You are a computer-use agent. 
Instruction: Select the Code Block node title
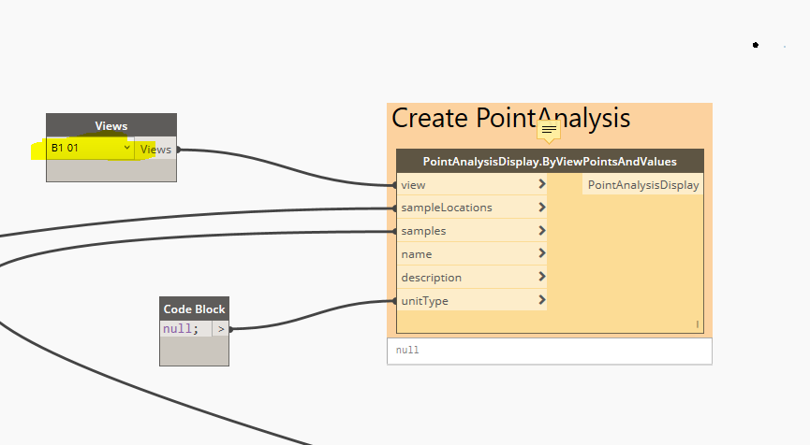click(194, 309)
